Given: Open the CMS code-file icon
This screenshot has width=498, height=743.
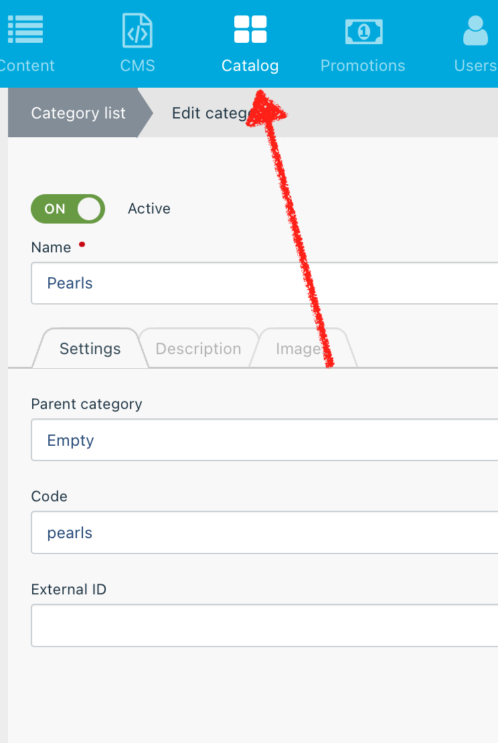Looking at the screenshot, I should [x=137, y=30].
